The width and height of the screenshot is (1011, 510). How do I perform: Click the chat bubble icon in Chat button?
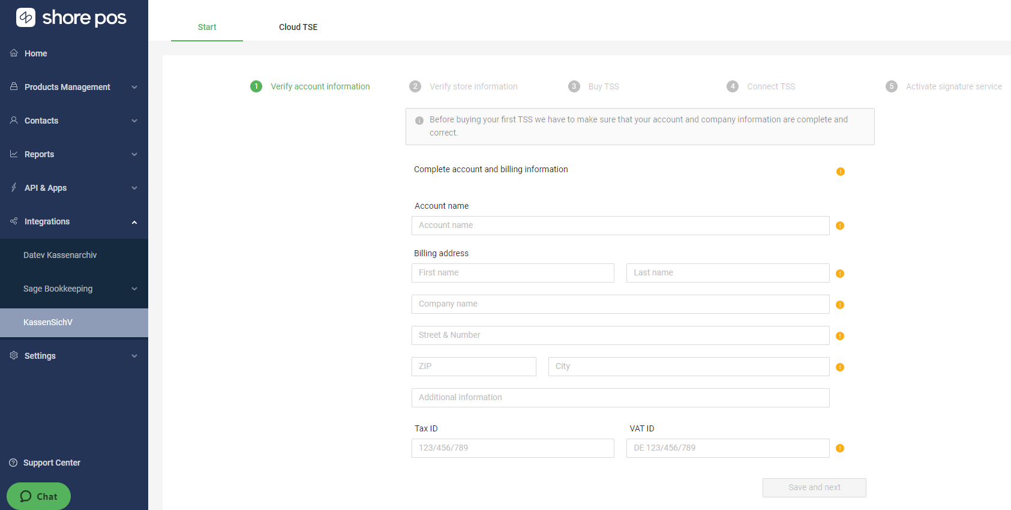(26, 496)
